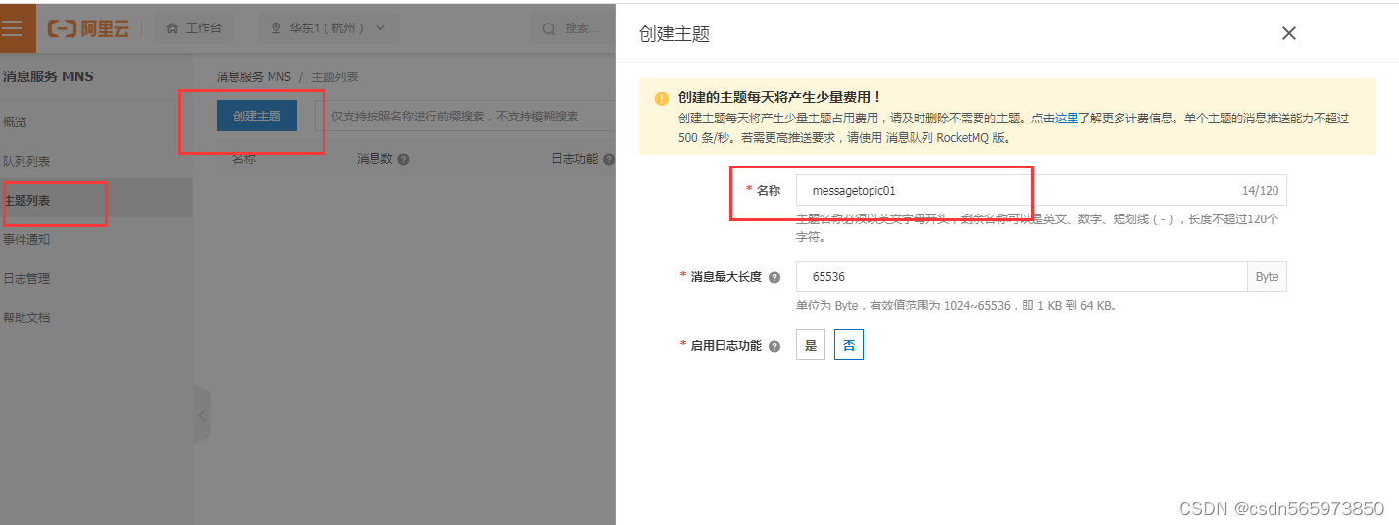Open the hamburger menu icon

click(x=12, y=28)
